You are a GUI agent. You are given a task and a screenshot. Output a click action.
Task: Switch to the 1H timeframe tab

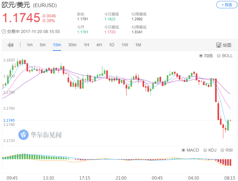[x=86, y=45]
